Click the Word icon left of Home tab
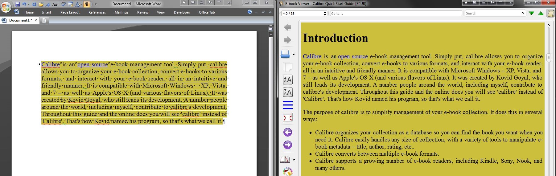 (17, 12)
